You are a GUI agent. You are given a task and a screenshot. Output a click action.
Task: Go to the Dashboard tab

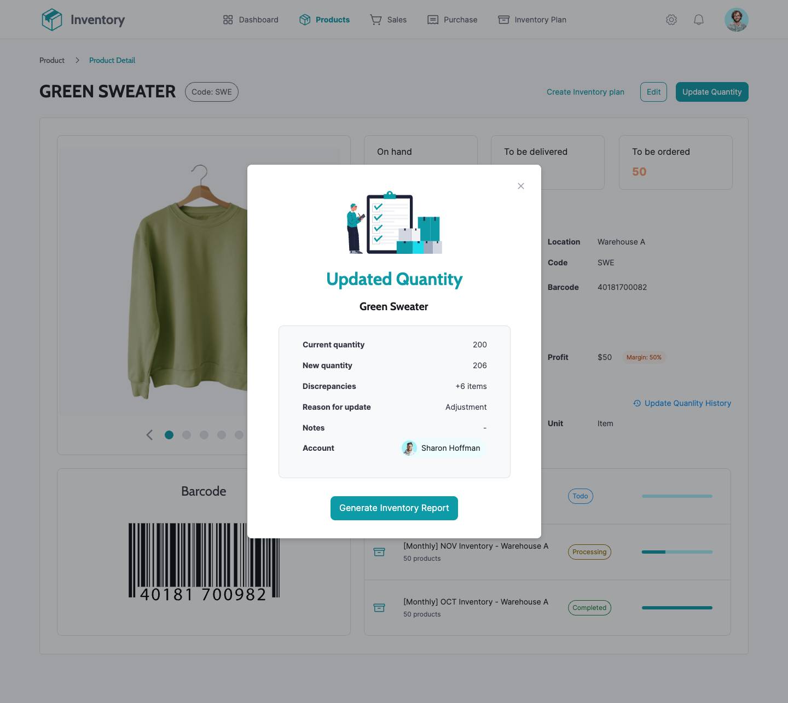pyautogui.click(x=251, y=20)
